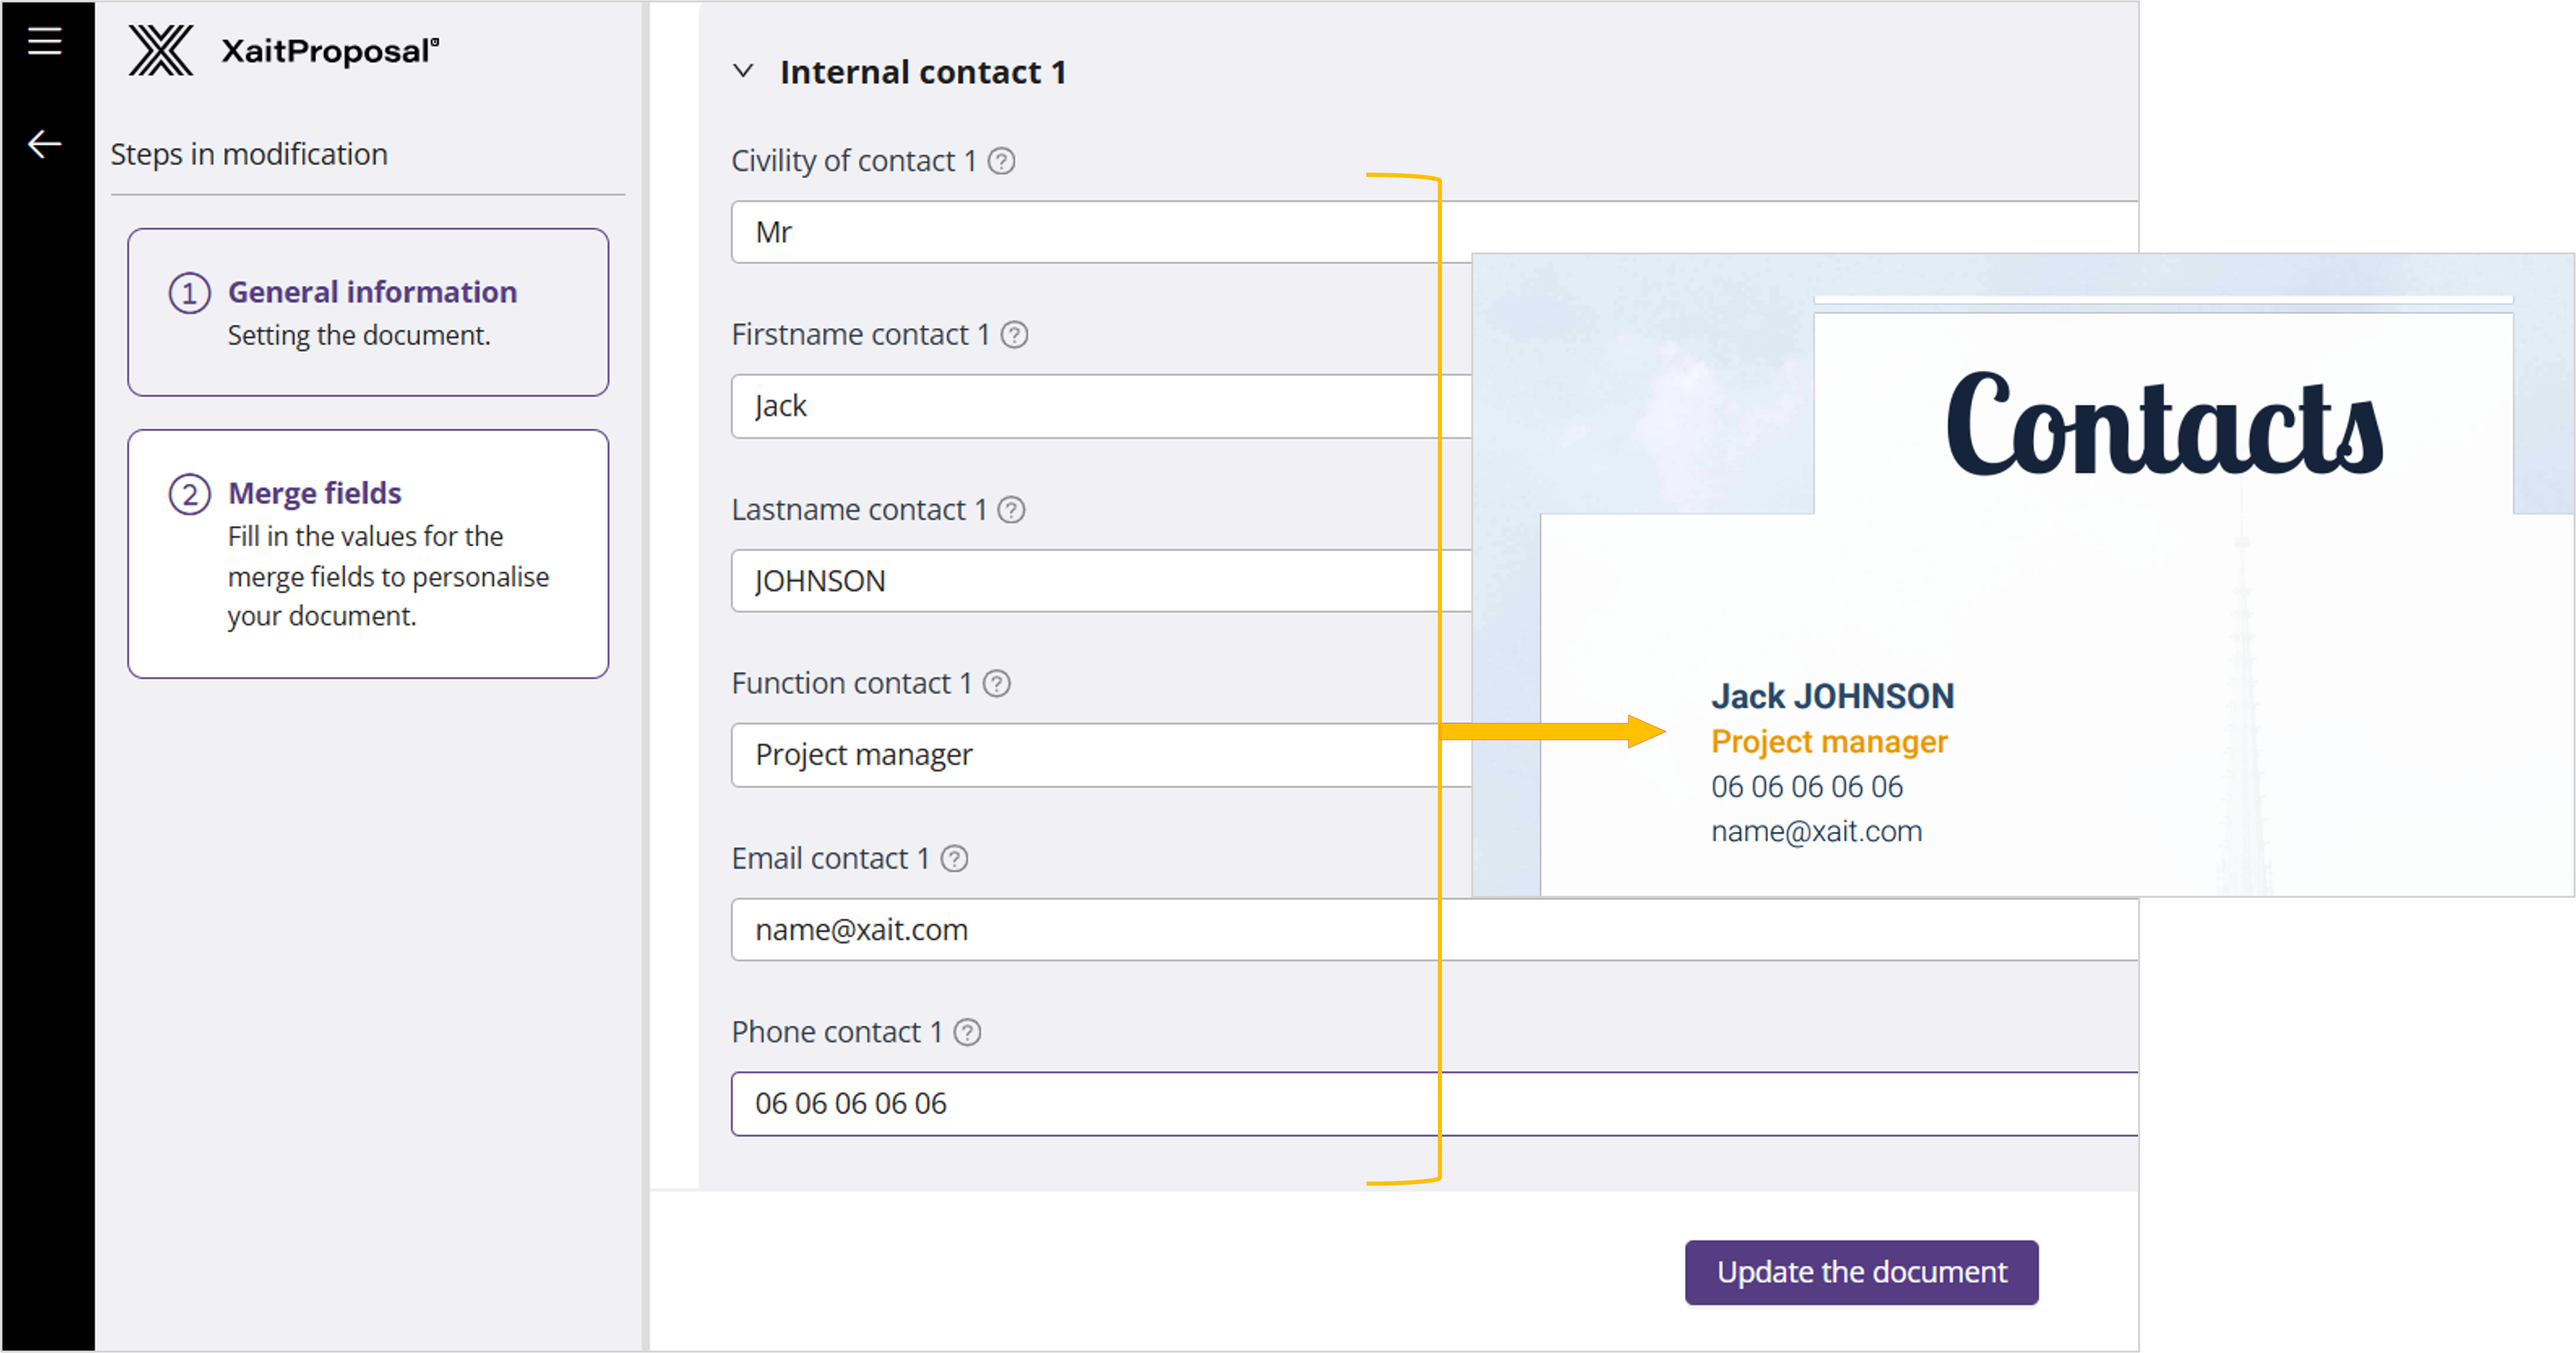The image size is (2576, 1353).
Task: Click the Lastname field containing JOHNSON
Action: (x=1080, y=581)
